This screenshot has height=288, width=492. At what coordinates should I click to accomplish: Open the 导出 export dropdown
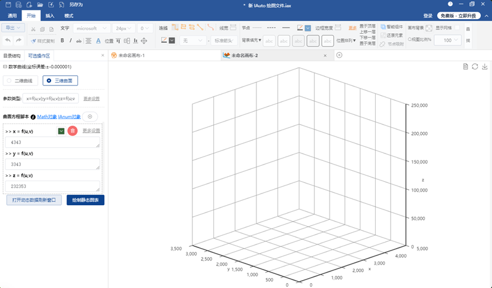pyautogui.click(x=13, y=28)
